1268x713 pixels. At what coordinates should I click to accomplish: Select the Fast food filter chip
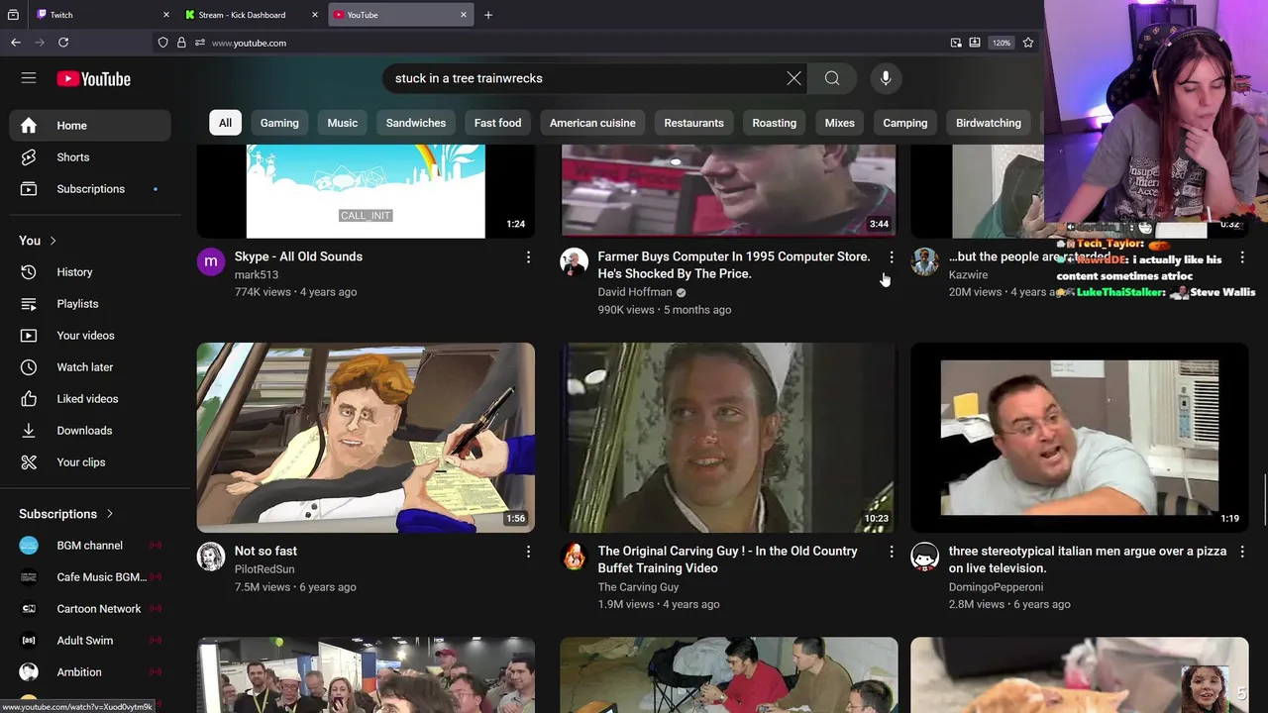[x=497, y=123]
